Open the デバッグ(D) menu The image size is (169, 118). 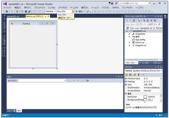[62, 8]
